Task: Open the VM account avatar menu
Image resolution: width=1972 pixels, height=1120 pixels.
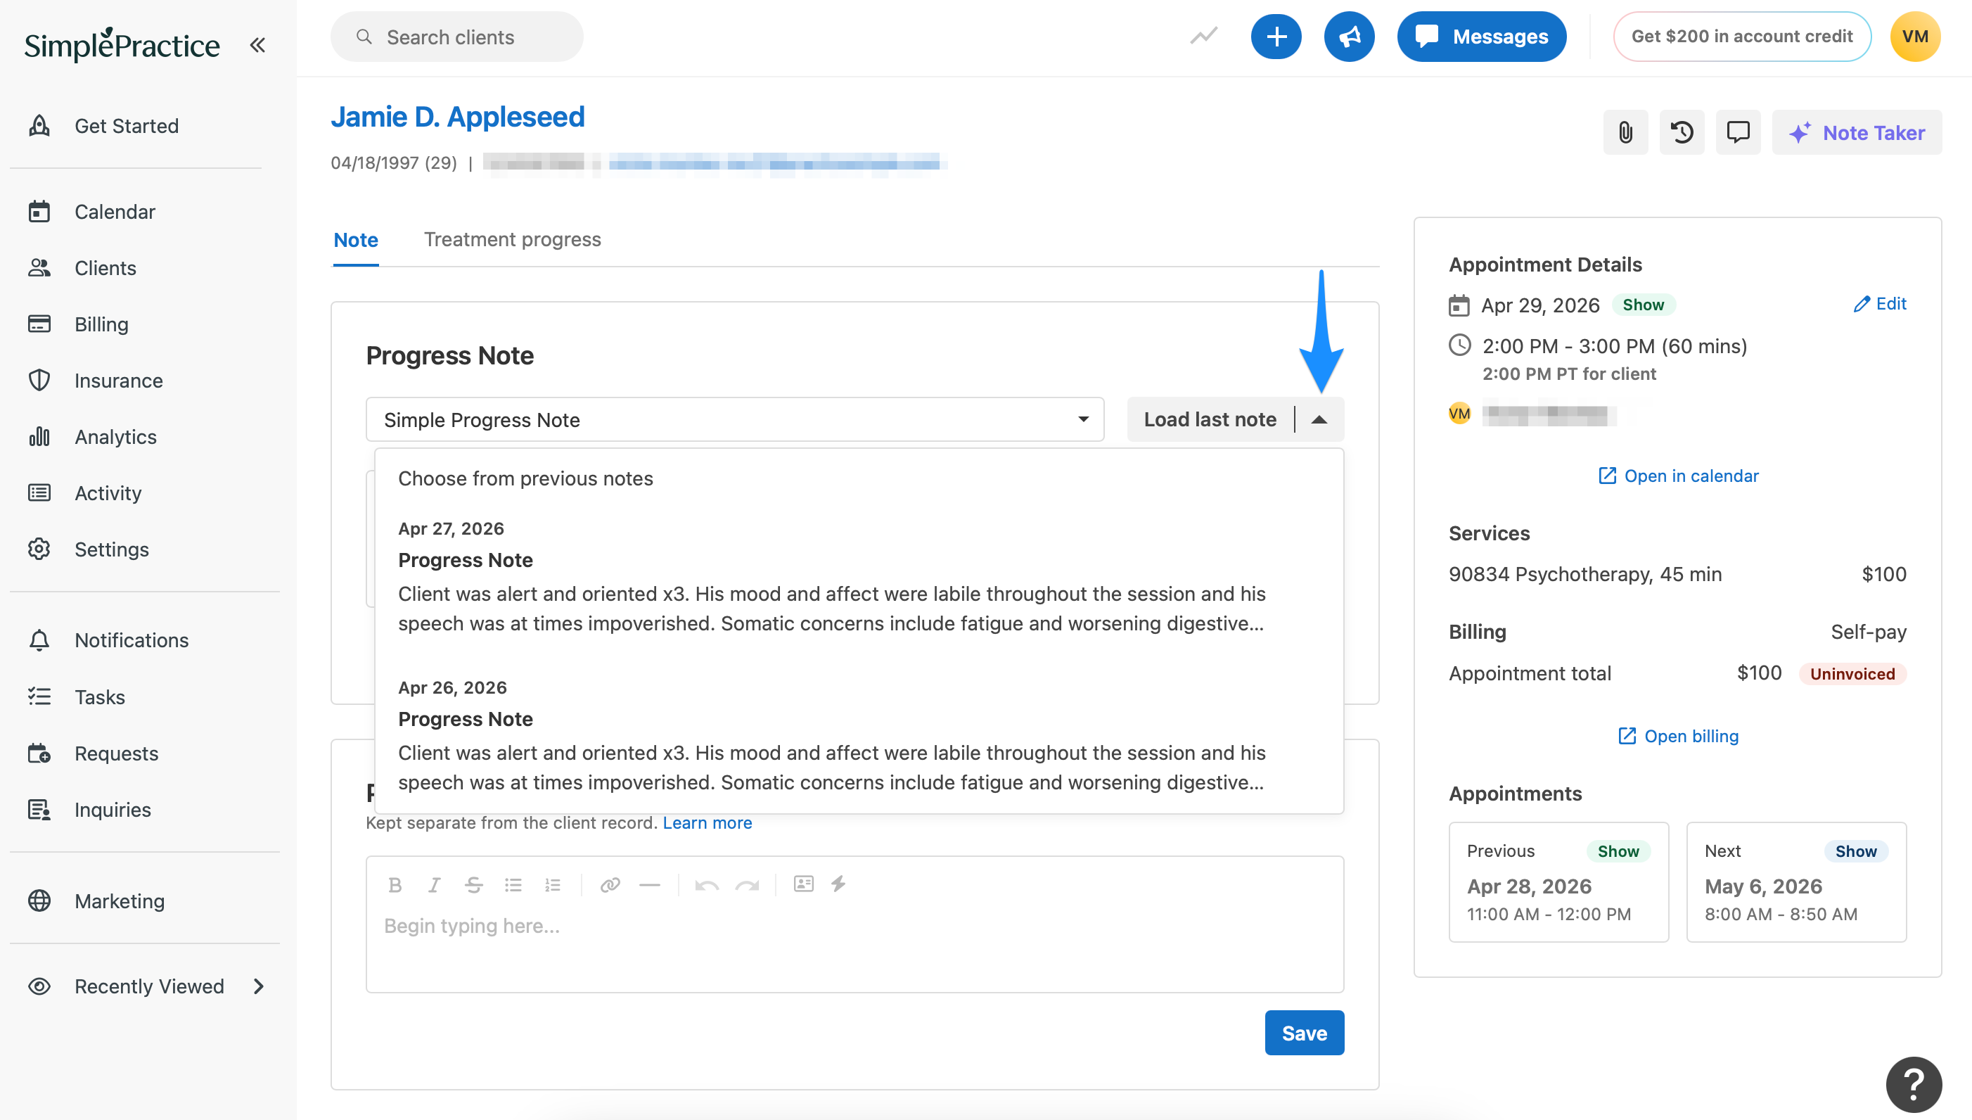Action: point(1914,36)
